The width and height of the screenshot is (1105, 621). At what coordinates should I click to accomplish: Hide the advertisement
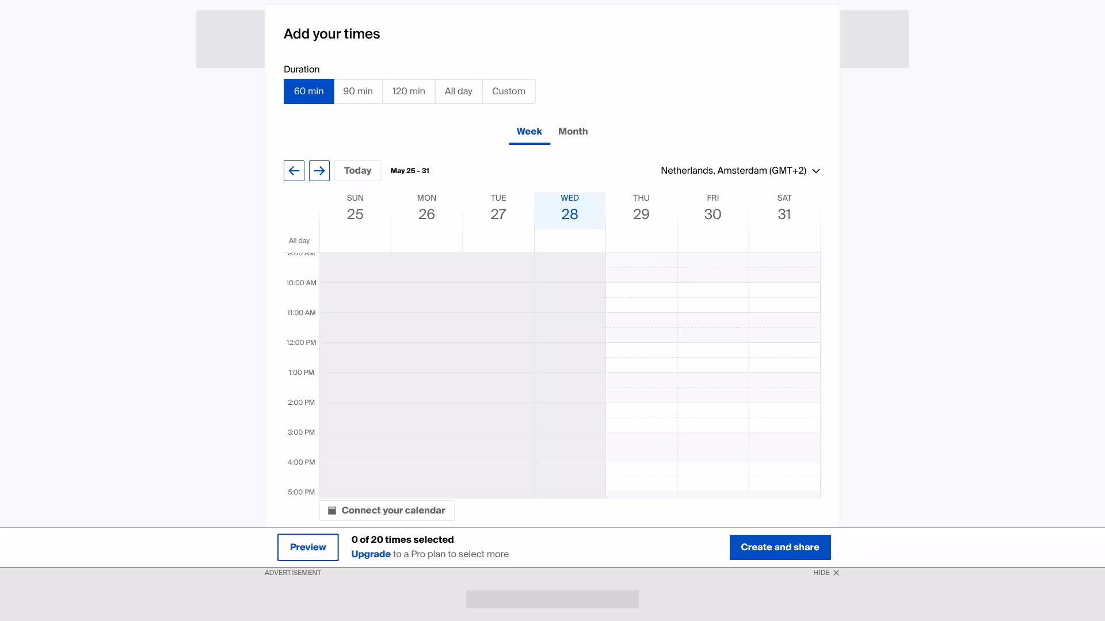click(x=826, y=573)
